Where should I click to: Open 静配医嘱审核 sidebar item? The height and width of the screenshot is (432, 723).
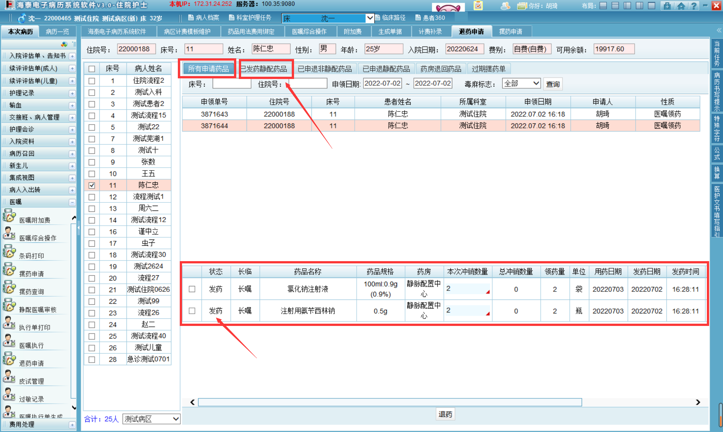[37, 309]
